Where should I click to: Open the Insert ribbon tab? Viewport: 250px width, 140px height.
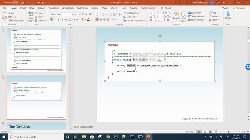coord(23,8)
